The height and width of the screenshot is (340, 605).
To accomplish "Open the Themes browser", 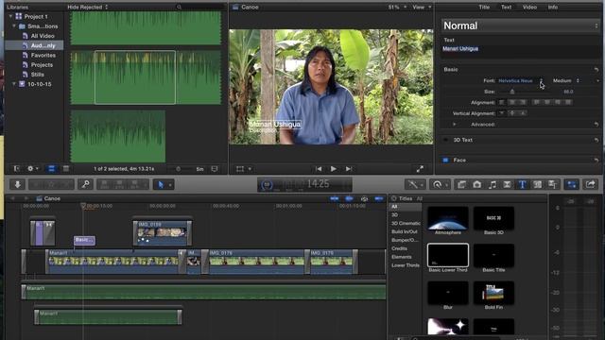I will point(552,185).
